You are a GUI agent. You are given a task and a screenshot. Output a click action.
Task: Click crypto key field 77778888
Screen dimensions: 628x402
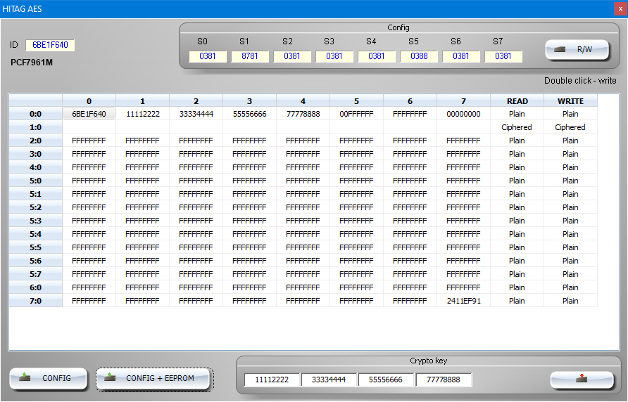444,380
